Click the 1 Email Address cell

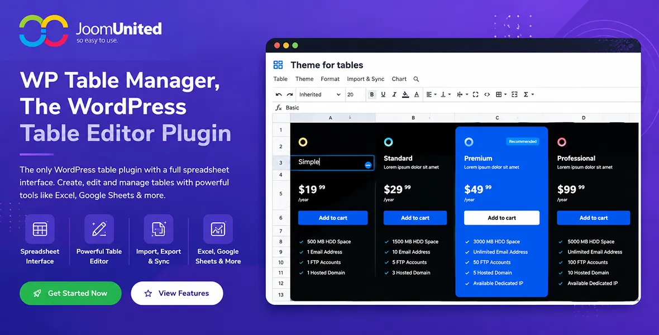pos(324,252)
